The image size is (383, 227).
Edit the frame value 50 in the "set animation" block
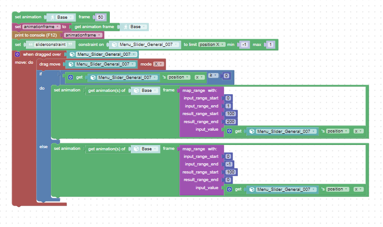(100, 17)
